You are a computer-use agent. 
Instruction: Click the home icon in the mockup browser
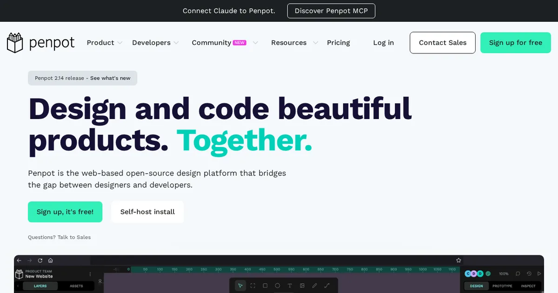click(x=50, y=260)
